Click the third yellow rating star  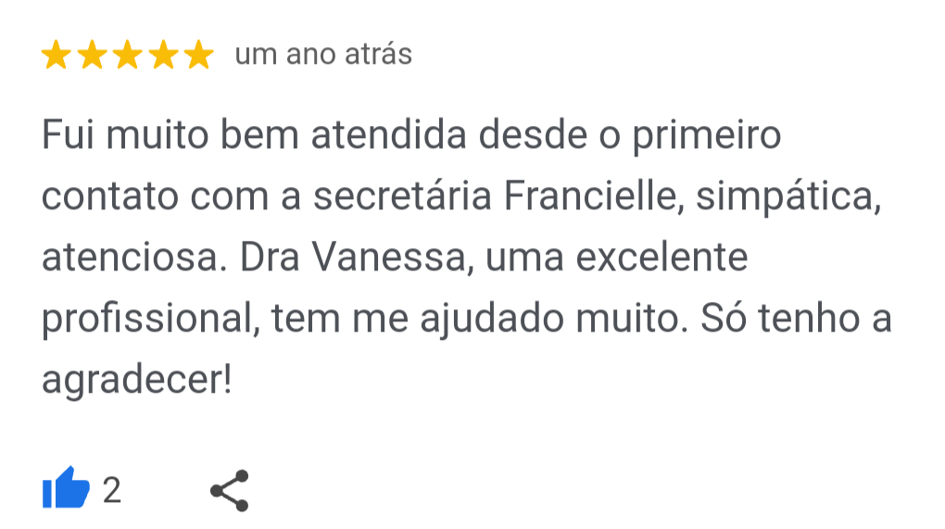point(127,56)
